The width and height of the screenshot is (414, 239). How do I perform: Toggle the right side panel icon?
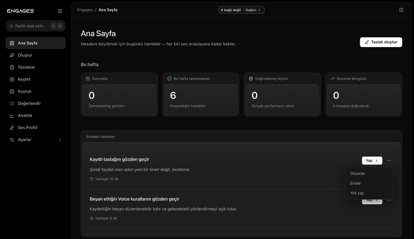point(401,10)
